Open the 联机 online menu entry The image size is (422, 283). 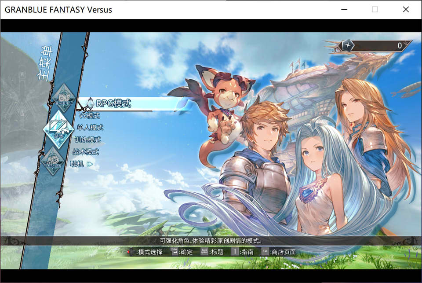pyautogui.click(x=77, y=164)
